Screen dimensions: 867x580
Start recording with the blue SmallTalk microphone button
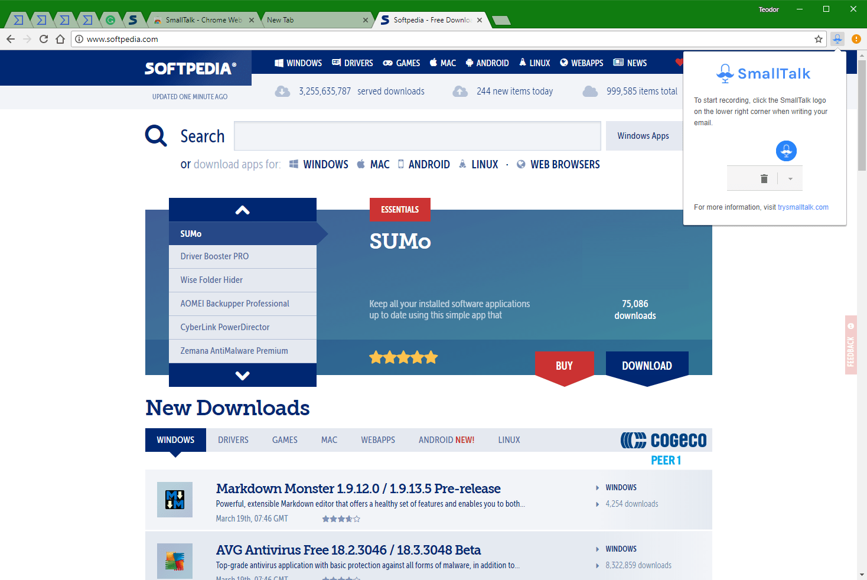coord(786,151)
